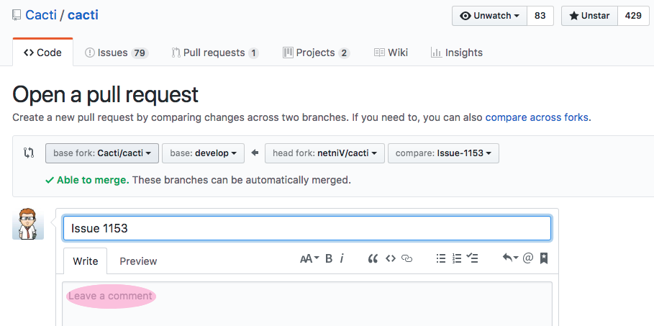This screenshot has height=326, width=654.
Task: Add a bulleted list
Action: tap(441, 259)
